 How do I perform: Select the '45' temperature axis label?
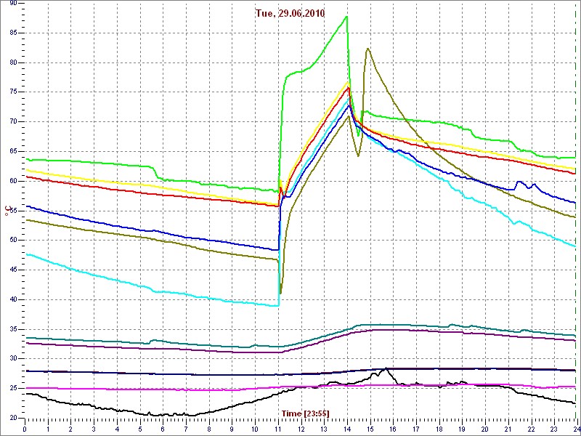tap(14, 270)
